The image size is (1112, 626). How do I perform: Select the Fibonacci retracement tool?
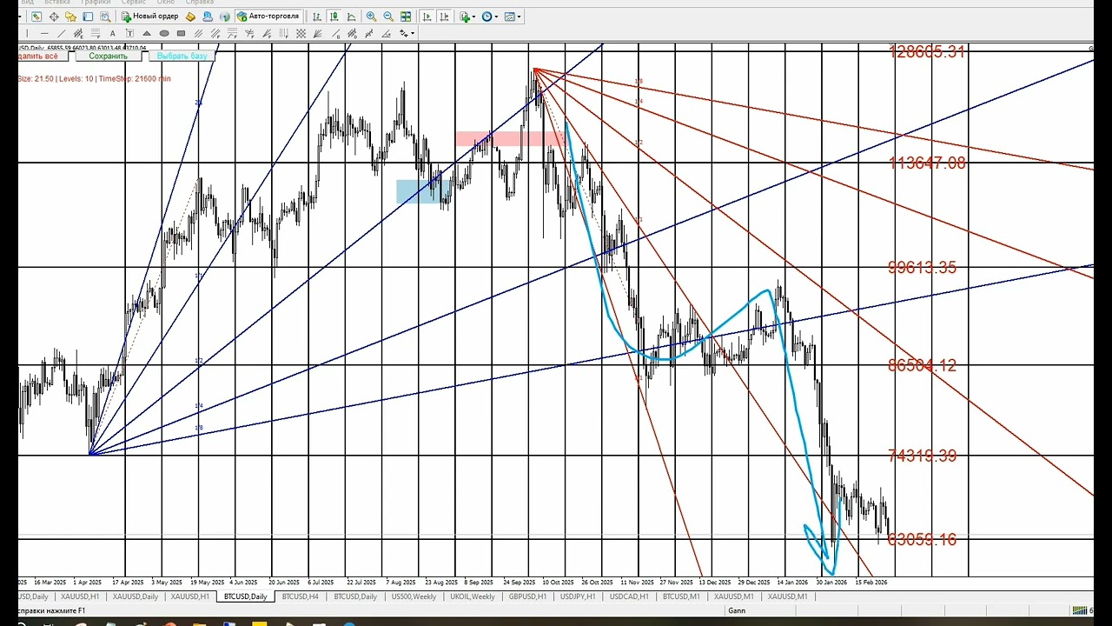[x=96, y=33]
